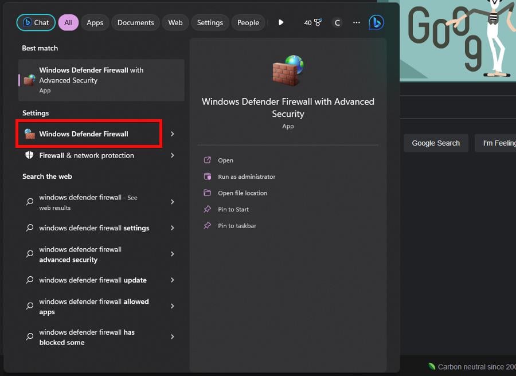The image size is (516, 376).
Task: Open the 40 rewards points trophy
Action: tap(312, 23)
